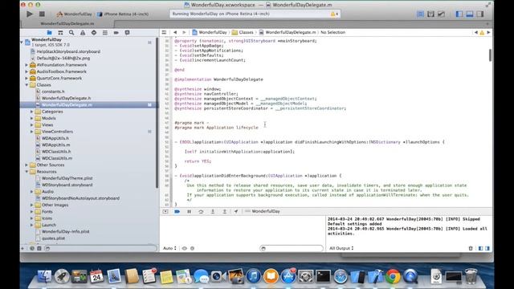514x289 pixels.
Task: Open Google Chrome from the Dock
Action: point(393,276)
